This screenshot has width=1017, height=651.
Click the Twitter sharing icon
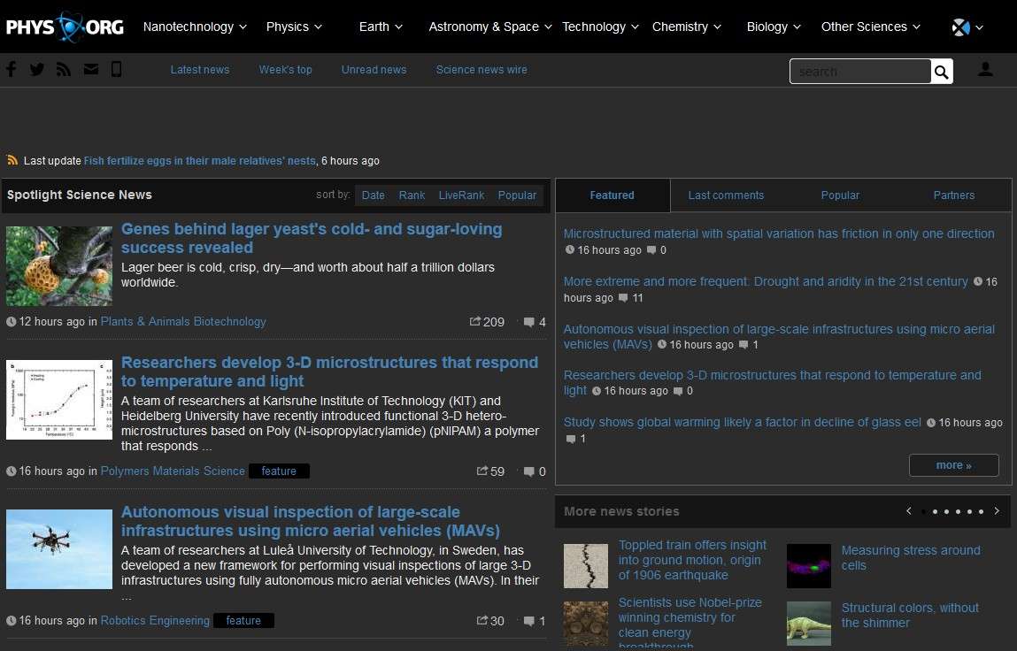coord(36,68)
